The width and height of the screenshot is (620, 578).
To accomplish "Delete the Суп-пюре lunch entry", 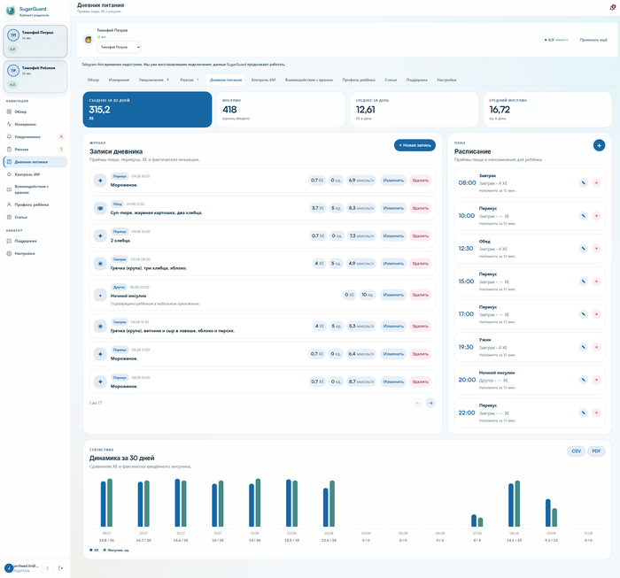I will click(x=420, y=208).
